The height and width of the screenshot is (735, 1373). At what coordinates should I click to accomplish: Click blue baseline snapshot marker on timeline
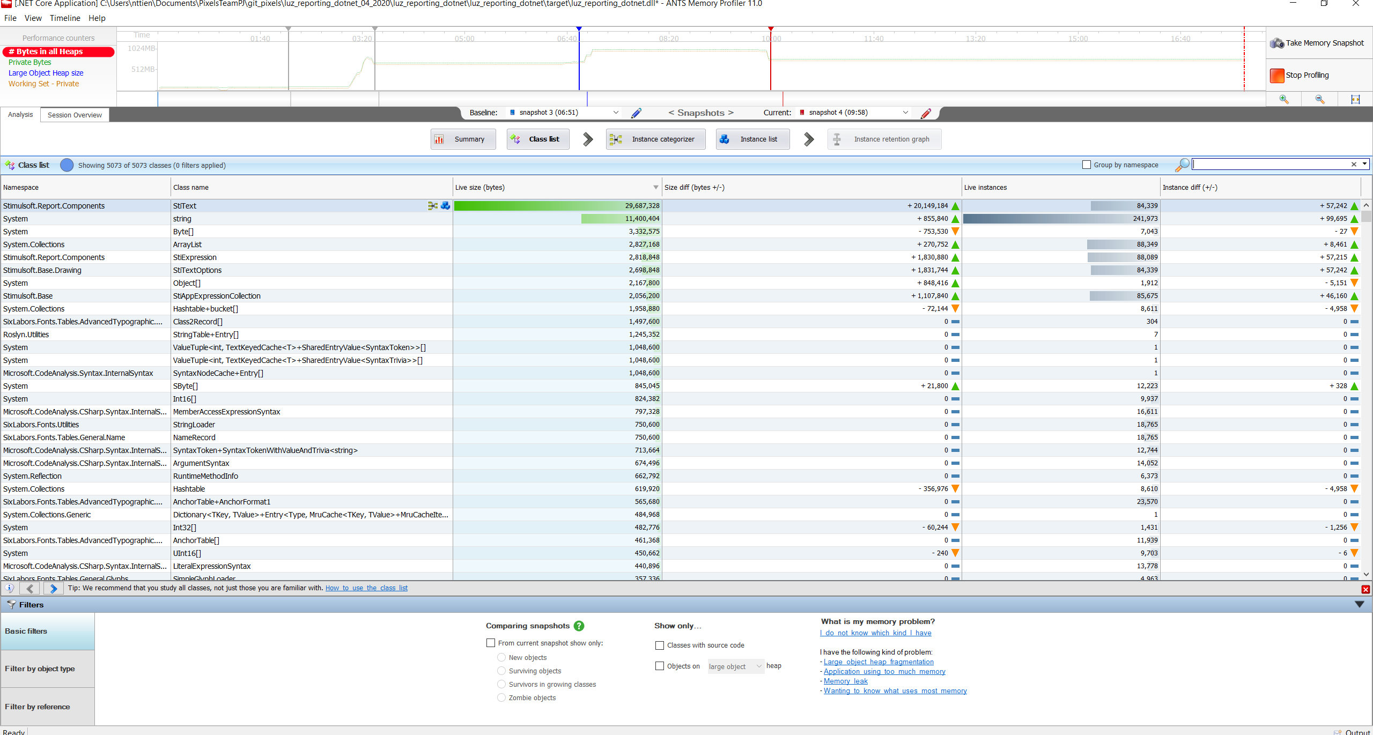click(x=579, y=29)
